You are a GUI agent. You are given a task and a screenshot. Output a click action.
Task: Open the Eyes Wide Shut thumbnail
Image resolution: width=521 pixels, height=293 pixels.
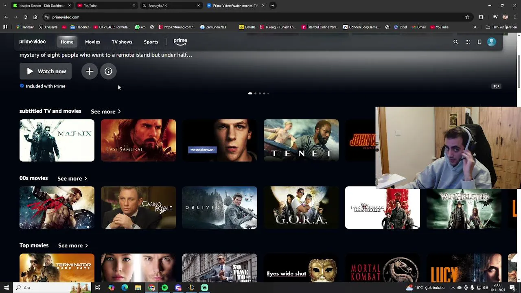pyautogui.click(x=301, y=268)
